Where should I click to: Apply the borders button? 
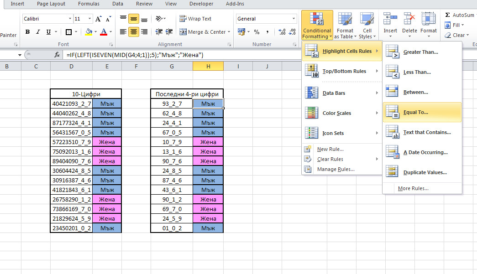pos(69,32)
